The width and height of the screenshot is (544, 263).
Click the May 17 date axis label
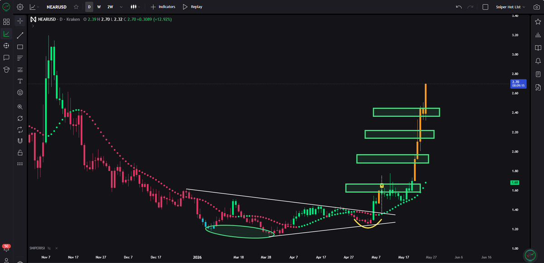pos(403,257)
